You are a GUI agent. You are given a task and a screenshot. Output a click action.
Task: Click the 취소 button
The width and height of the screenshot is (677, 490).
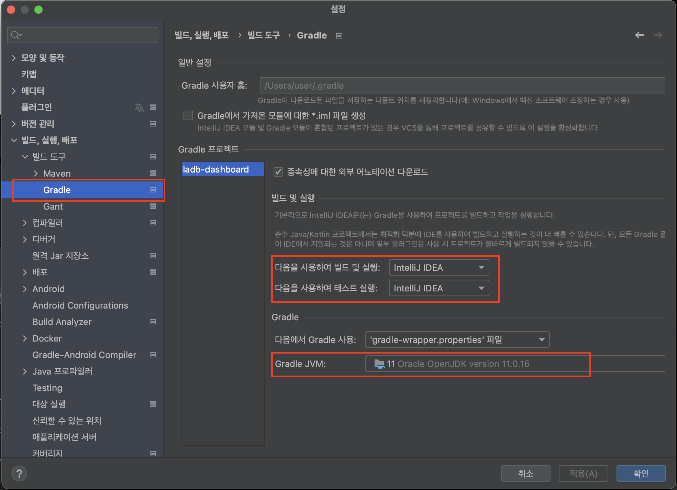[x=525, y=474]
